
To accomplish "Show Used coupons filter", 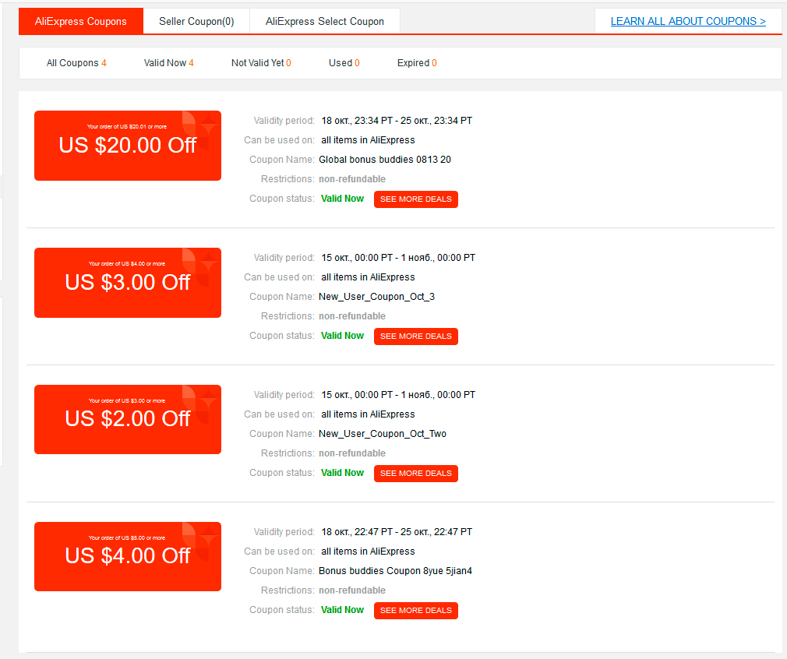I will [x=344, y=63].
